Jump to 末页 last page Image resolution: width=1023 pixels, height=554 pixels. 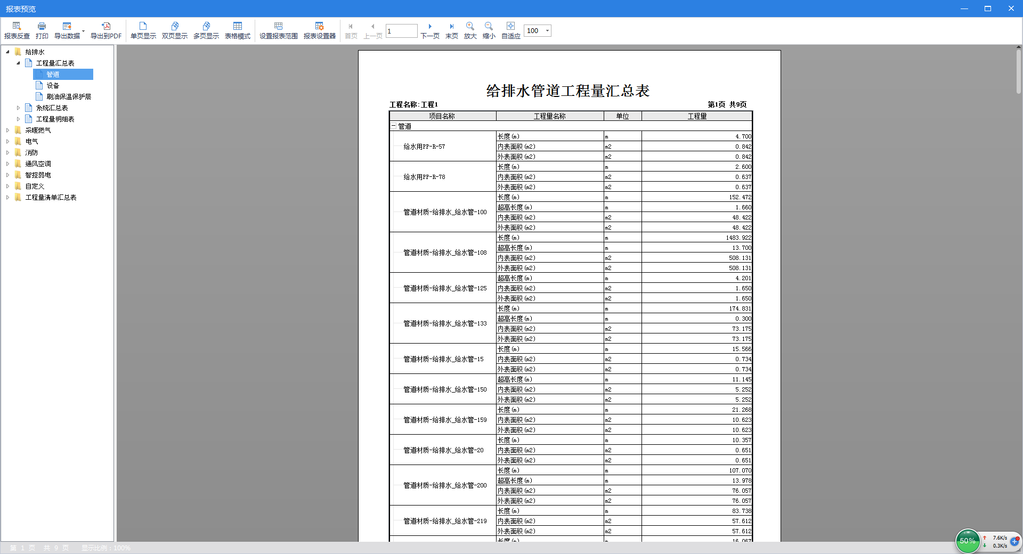(x=452, y=31)
